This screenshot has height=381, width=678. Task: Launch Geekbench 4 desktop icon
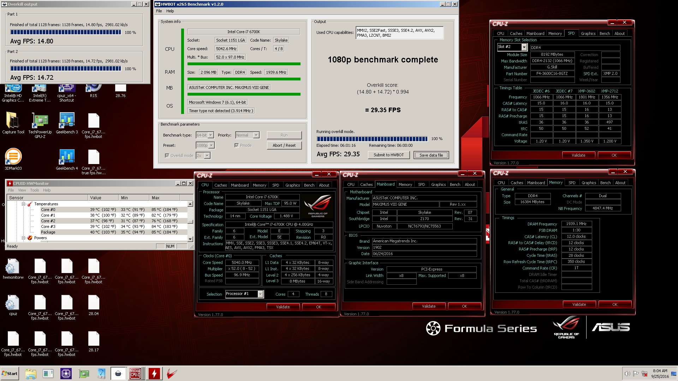click(x=67, y=159)
